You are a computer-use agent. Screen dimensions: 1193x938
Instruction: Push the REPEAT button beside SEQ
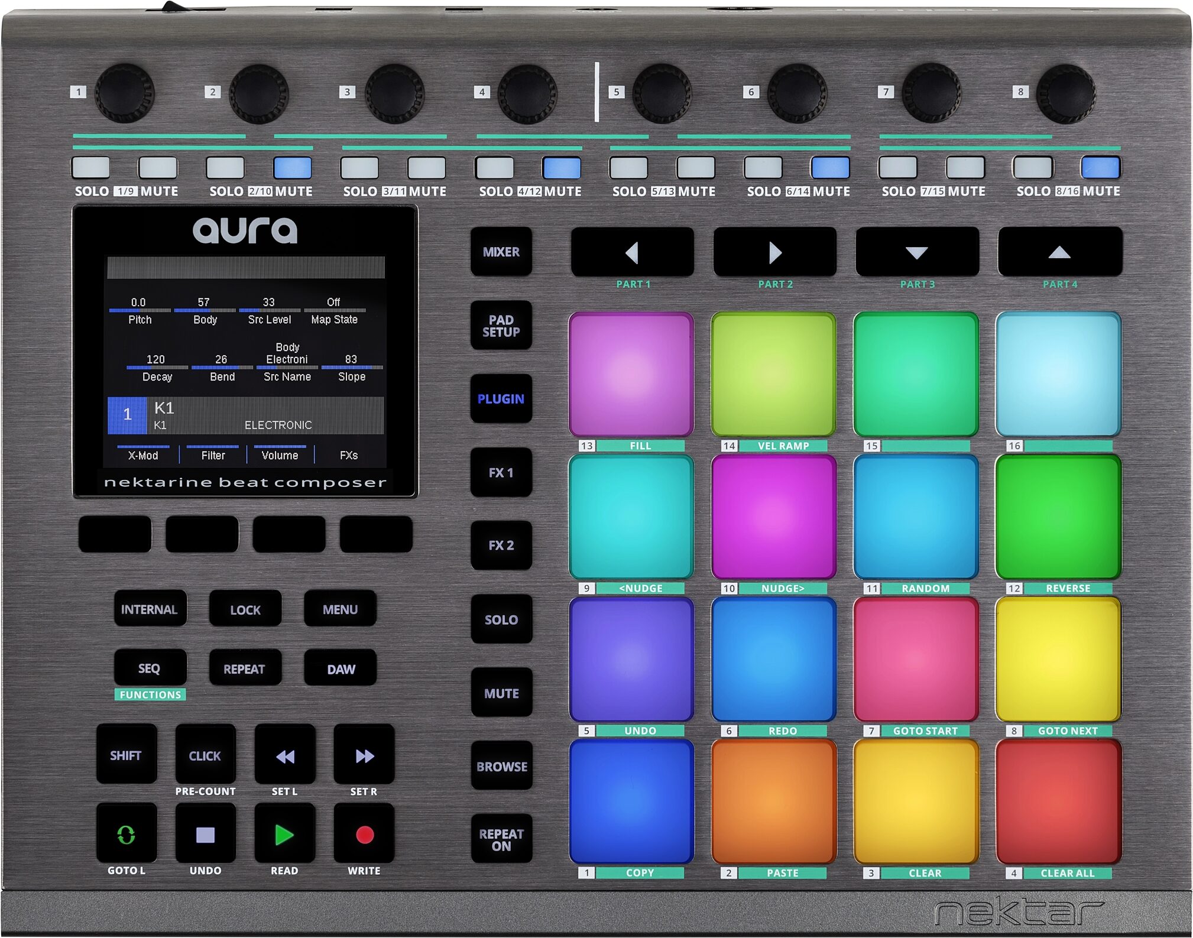[245, 668]
